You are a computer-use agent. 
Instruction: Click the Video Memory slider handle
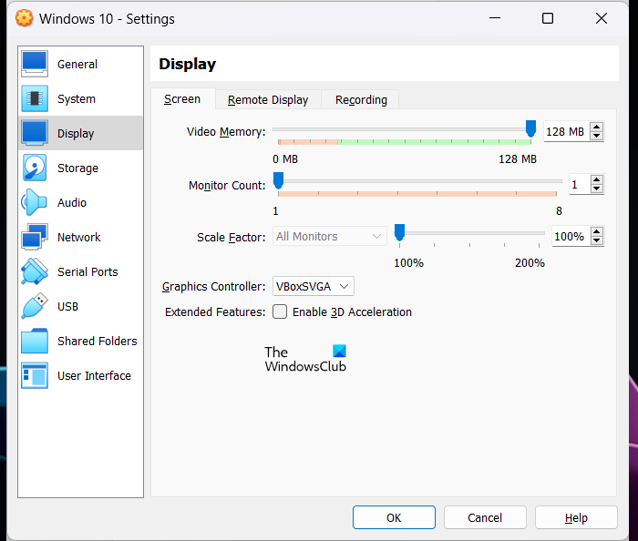[x=530, y=129]
